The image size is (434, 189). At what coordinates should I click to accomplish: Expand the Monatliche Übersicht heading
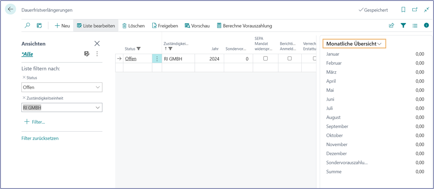[x=354, y=43]
